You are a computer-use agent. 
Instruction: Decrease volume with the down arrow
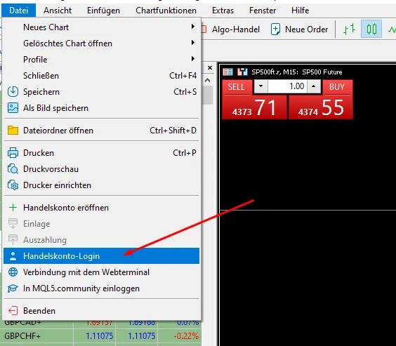click(x=261, y=86)
